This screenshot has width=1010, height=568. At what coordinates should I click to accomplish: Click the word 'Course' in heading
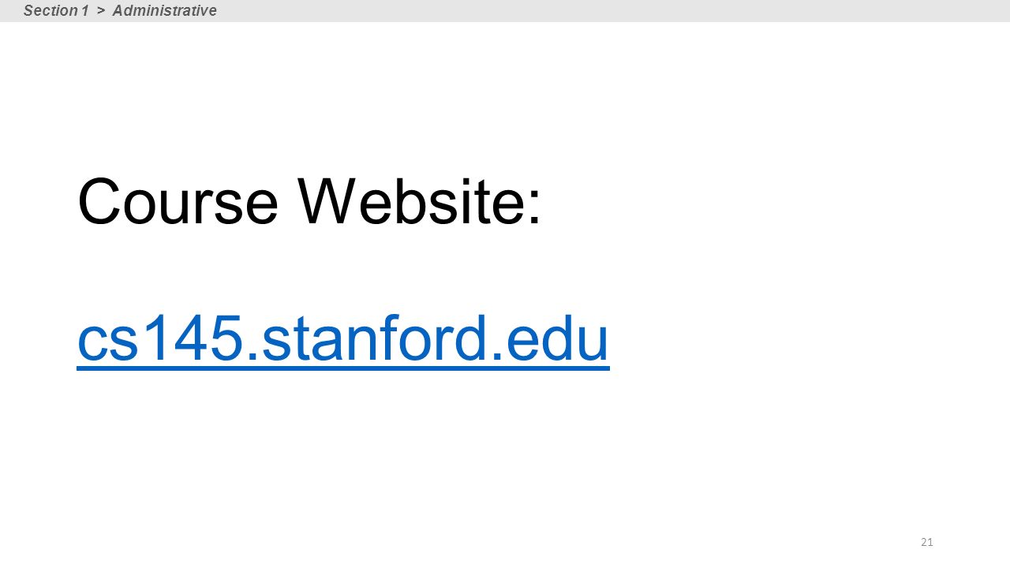[x=178, y=202]
